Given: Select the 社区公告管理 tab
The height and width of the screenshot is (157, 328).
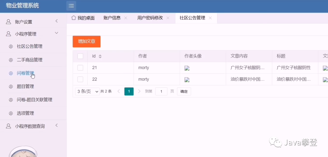Looking at the screenshot, I should point(193,18).
